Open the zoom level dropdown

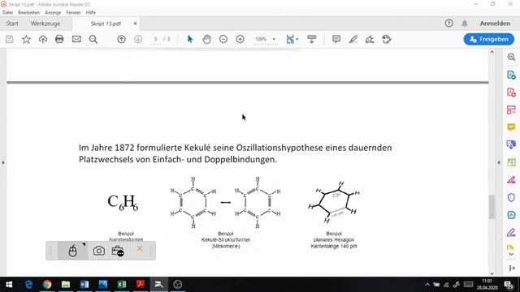[x=274, y=40]
